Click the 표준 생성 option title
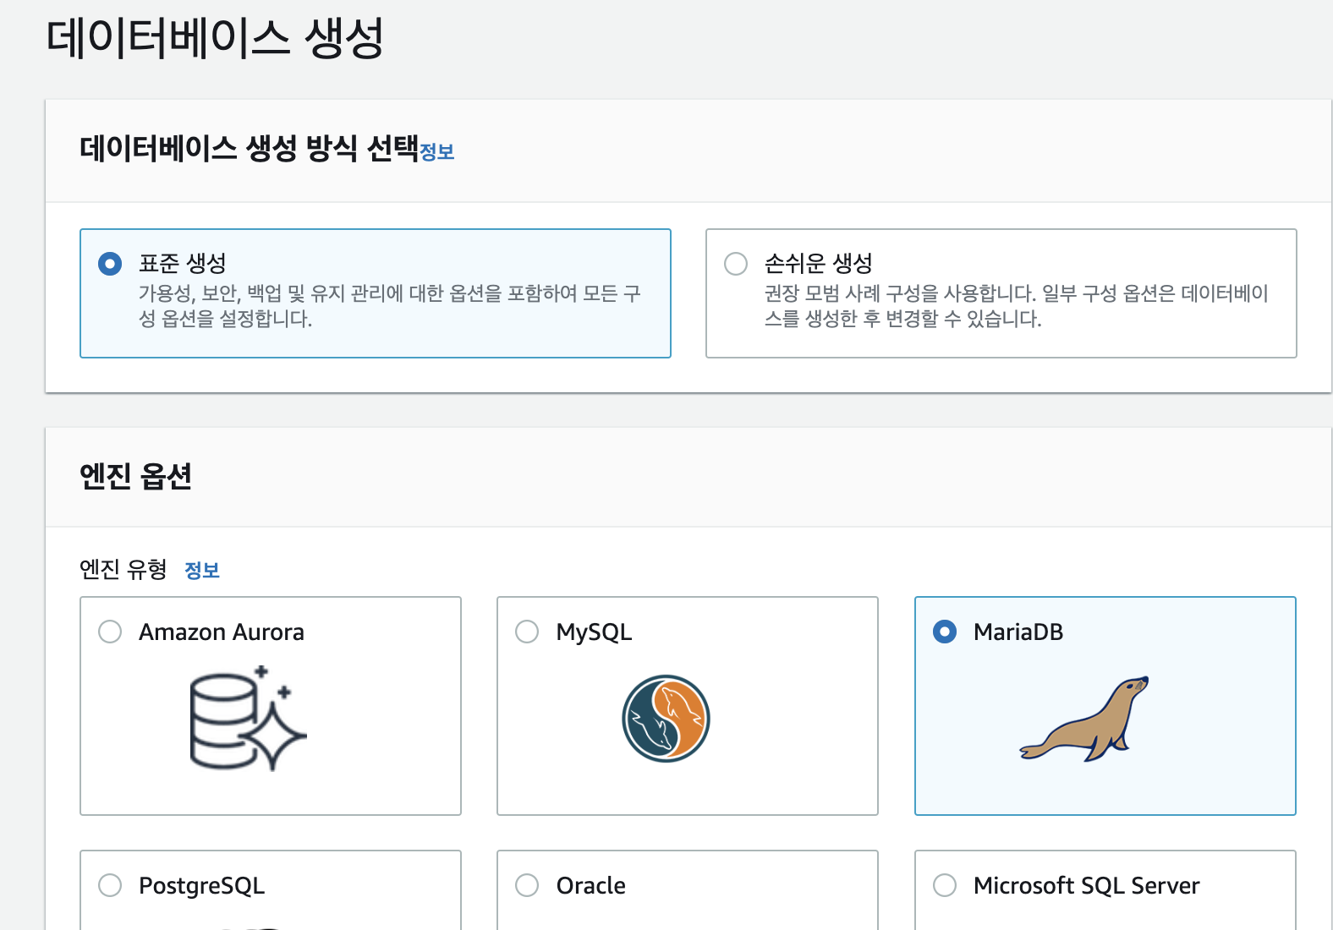 coord(183,263)
